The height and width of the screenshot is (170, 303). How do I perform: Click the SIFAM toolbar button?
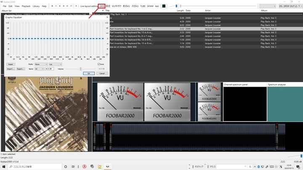[150, 6]
